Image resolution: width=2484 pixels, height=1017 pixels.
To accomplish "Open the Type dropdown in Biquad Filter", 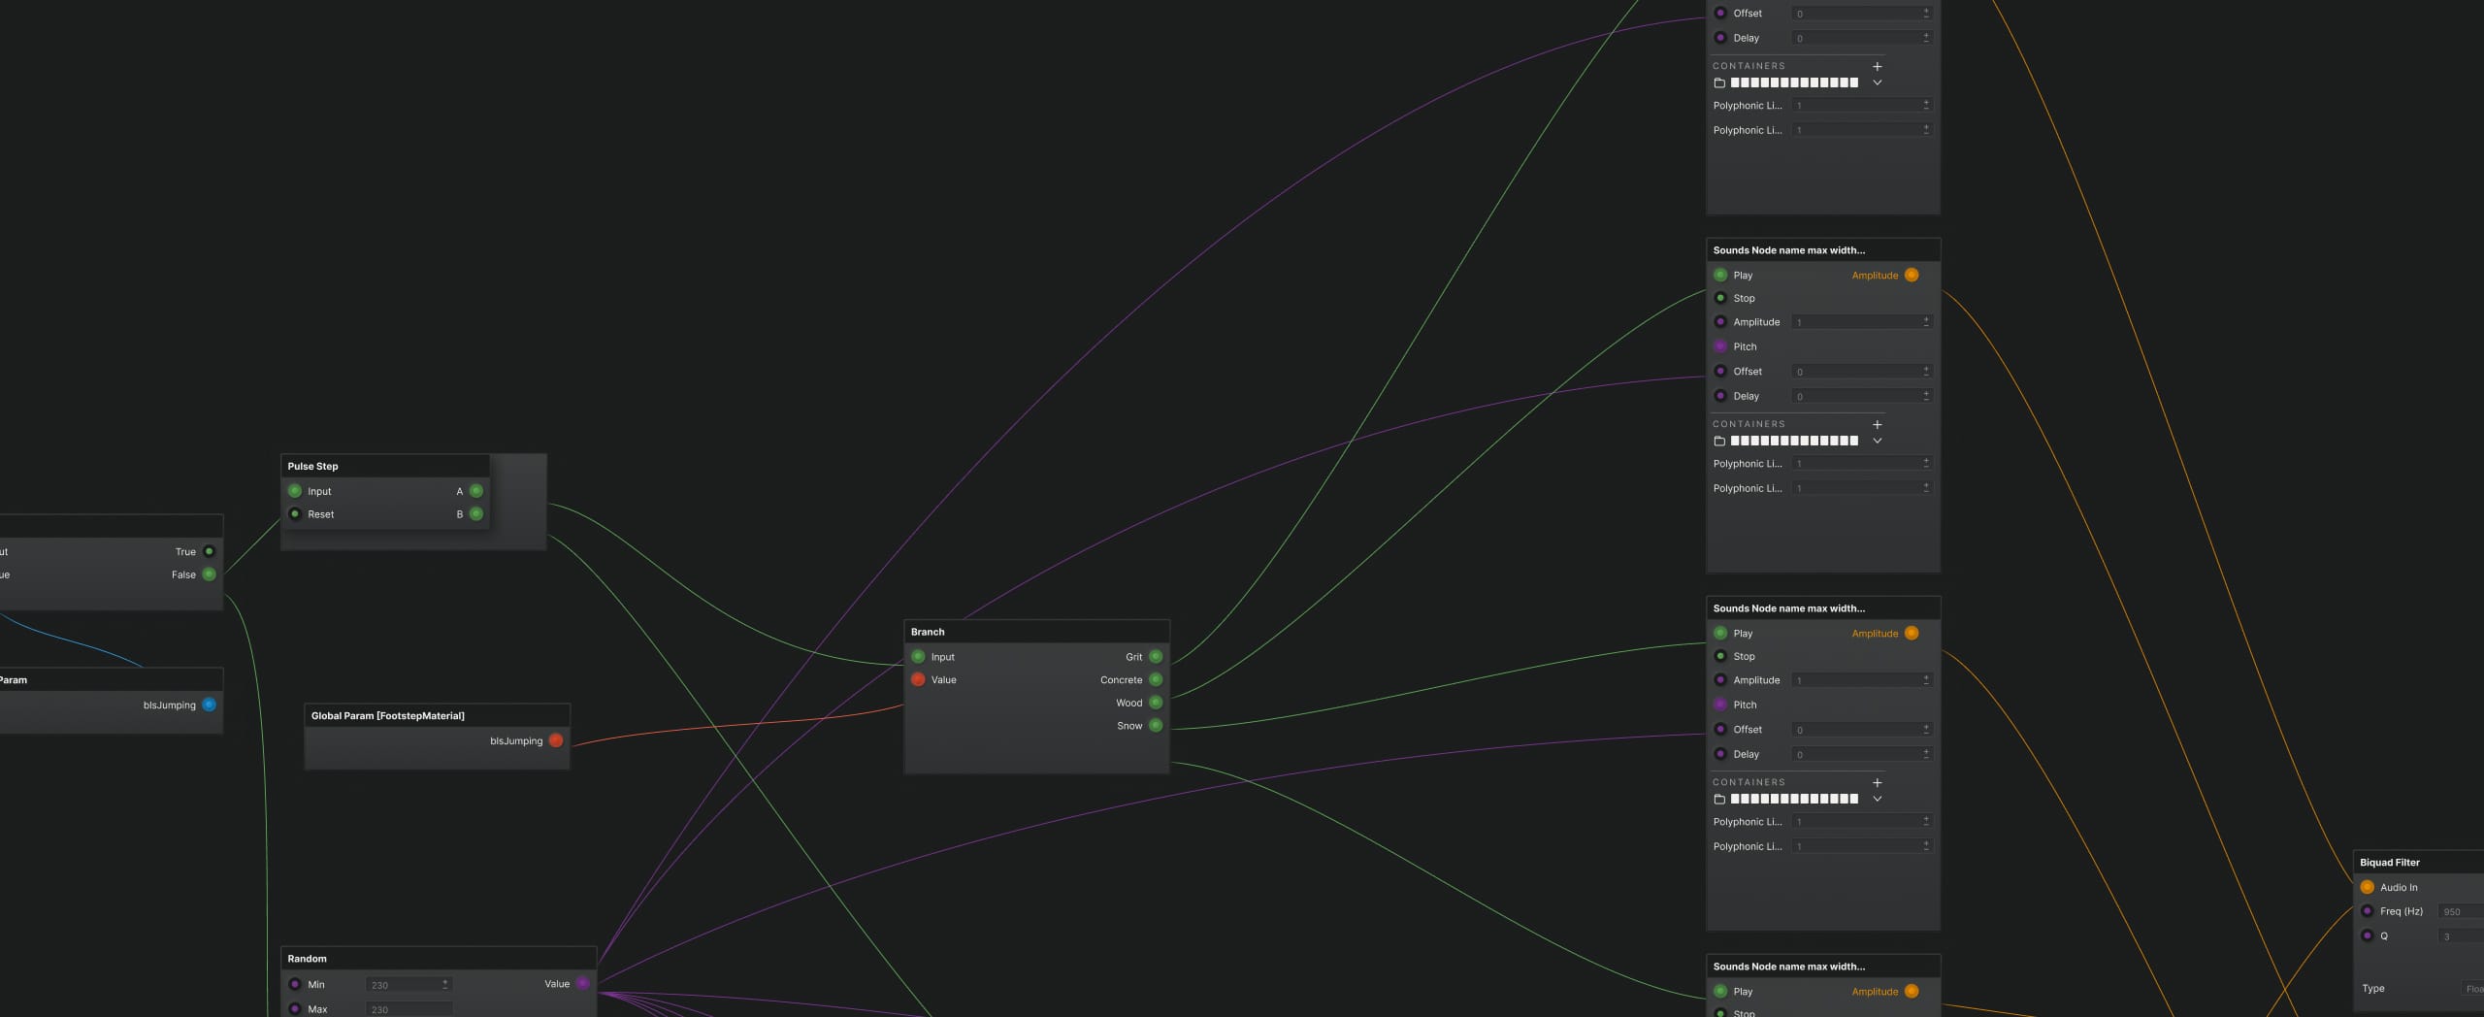I will pos(2472,989).
